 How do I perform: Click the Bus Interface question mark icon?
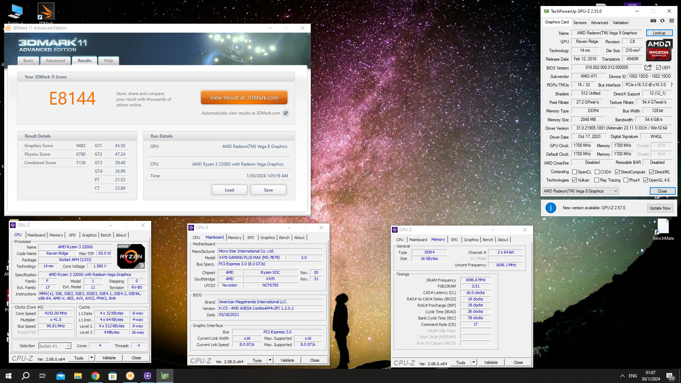(671, 85)
